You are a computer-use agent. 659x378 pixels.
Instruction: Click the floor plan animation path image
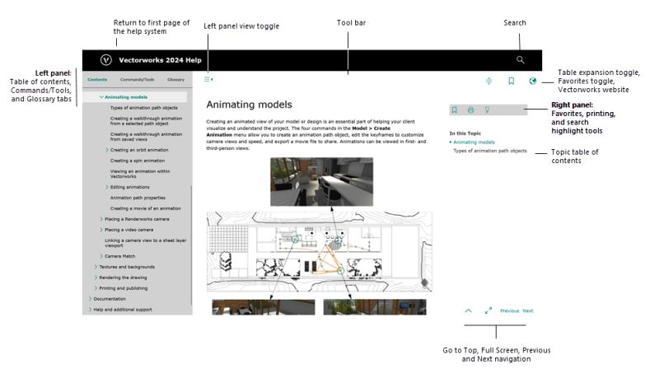[x=320, y=251]
